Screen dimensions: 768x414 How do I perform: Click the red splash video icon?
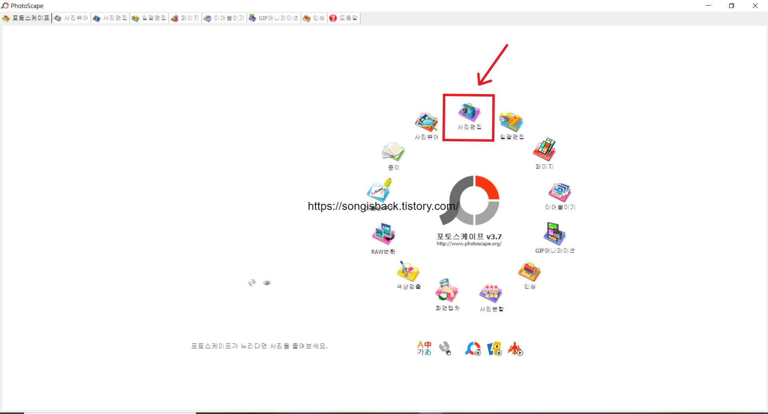(515, 349)
